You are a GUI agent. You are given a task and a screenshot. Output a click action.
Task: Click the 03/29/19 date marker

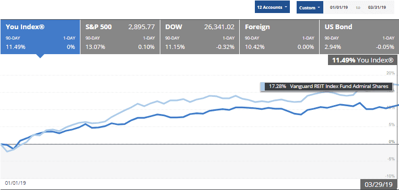[x=379, y=184]
